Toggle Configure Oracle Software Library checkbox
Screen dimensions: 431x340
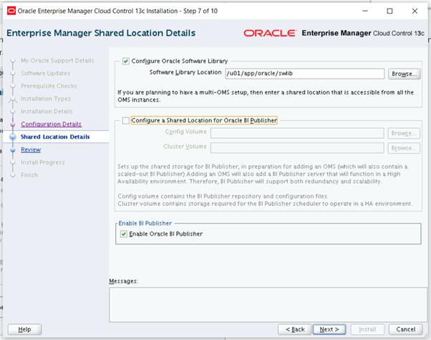tap(127, 62)
